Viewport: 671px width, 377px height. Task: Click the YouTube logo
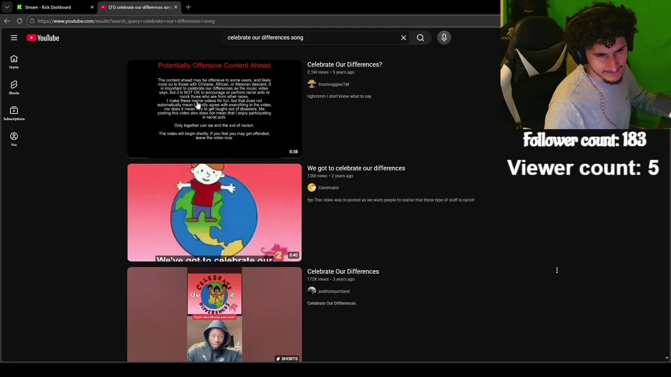tap(43, 38)
